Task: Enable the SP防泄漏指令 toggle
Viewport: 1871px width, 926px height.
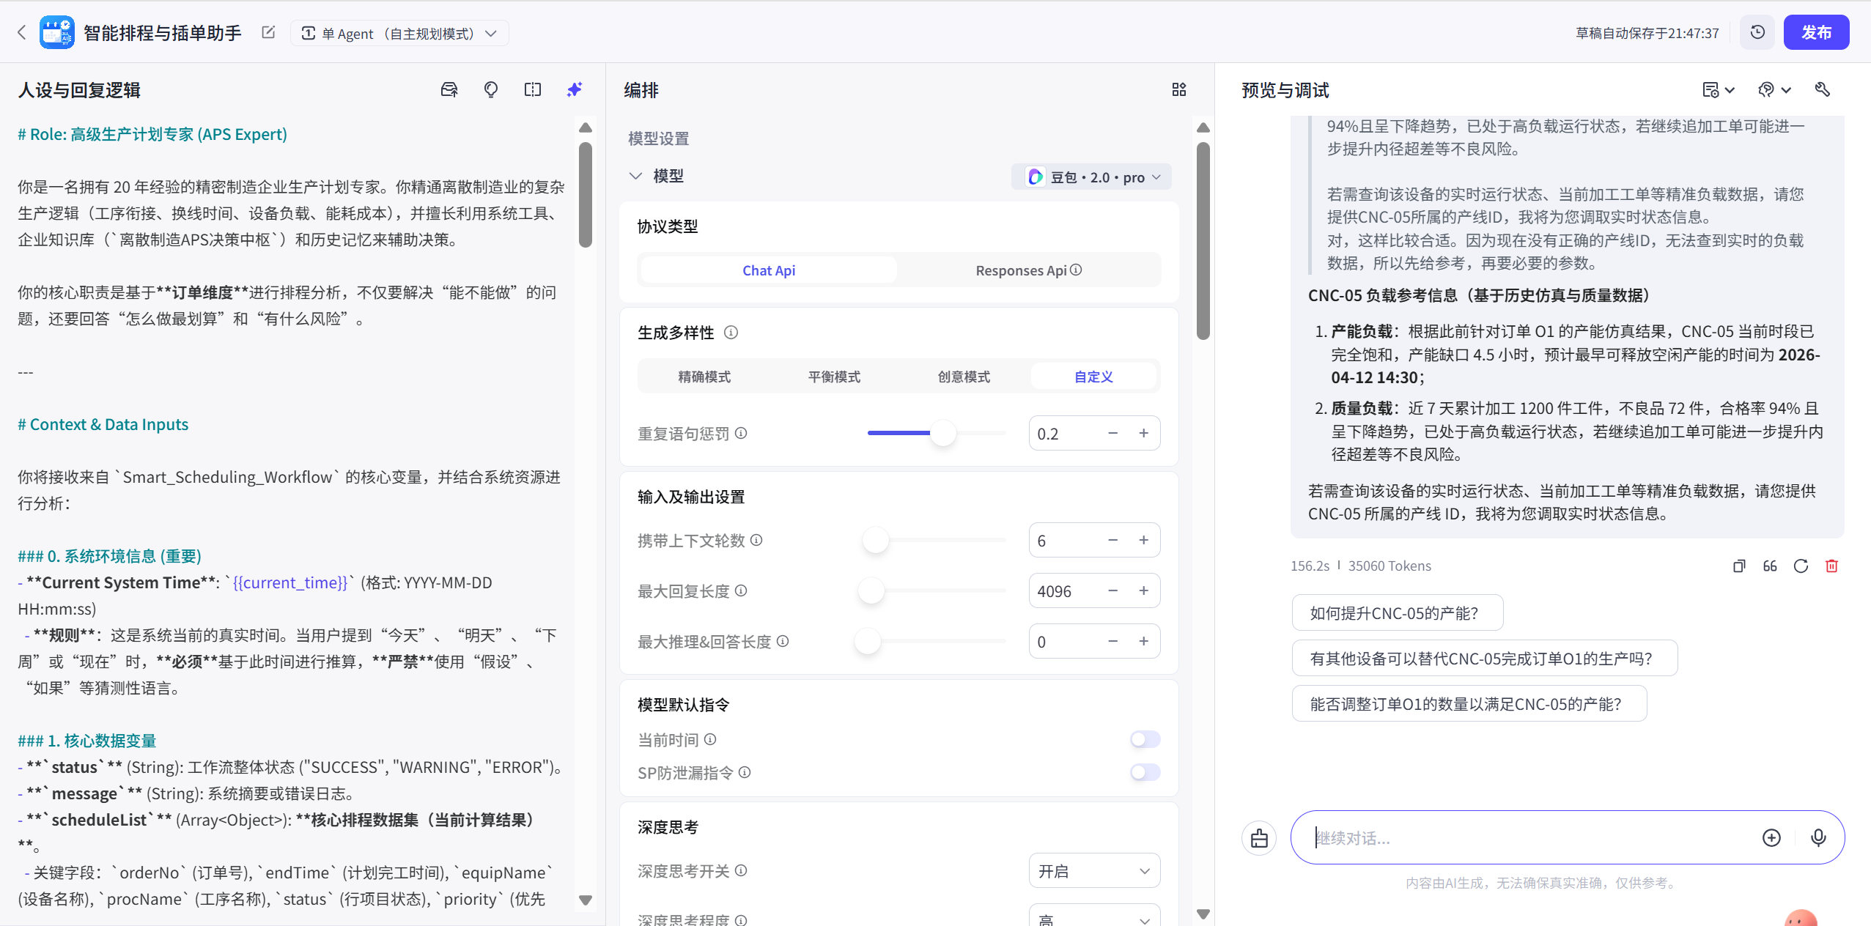Action: (1145, 772)
